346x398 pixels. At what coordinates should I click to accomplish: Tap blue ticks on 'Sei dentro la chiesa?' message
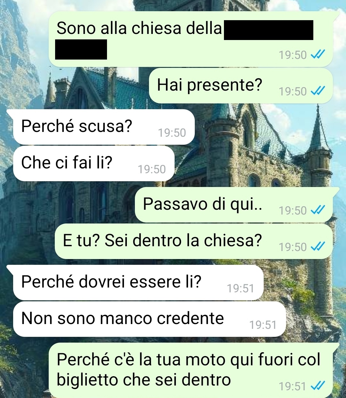point(318,247)
